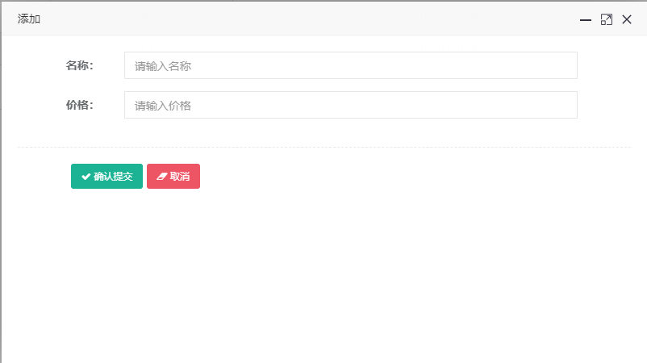Screen dimensions: 647x363
Task: Focus the 名称 input field
Action: coord(351,65)
